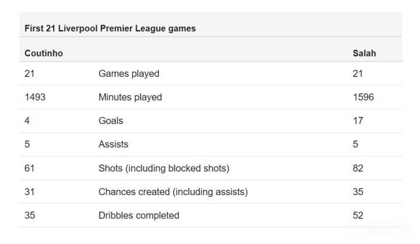Select the Goals row label

(111, 121)
